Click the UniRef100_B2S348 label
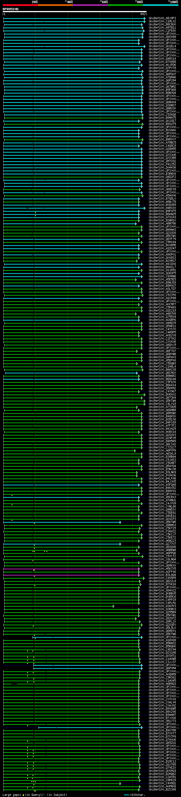This screenshot has width=181, height=797. 162,789
